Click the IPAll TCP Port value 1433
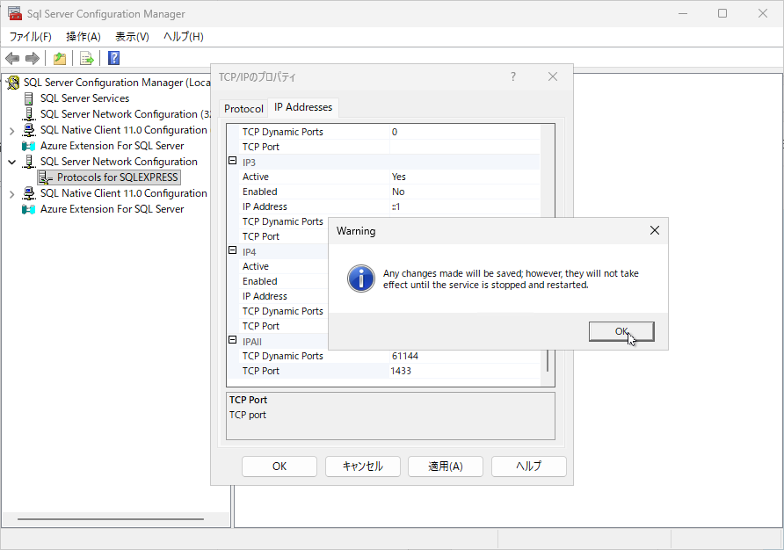The width and height of the screenshot is (784, 550). coord(402,371)
